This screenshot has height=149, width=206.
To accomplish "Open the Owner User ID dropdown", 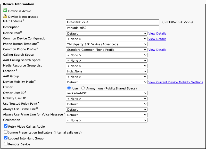I will point(106,93).
